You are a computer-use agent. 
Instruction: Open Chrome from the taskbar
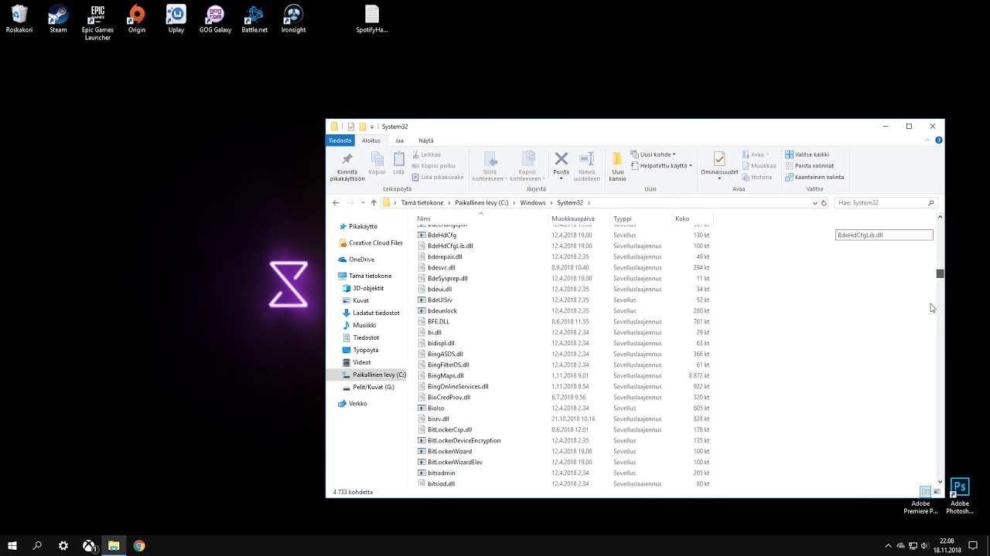[139, 546]
